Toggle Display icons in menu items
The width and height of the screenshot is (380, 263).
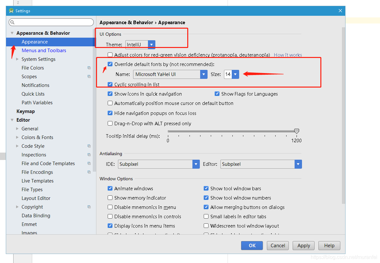(110, 226)
